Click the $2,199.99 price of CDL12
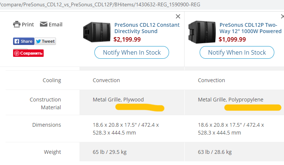 click(127, 39)
